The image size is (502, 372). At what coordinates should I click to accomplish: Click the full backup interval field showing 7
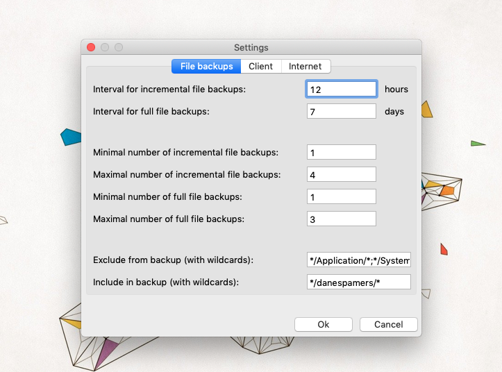tap(342, 112)
